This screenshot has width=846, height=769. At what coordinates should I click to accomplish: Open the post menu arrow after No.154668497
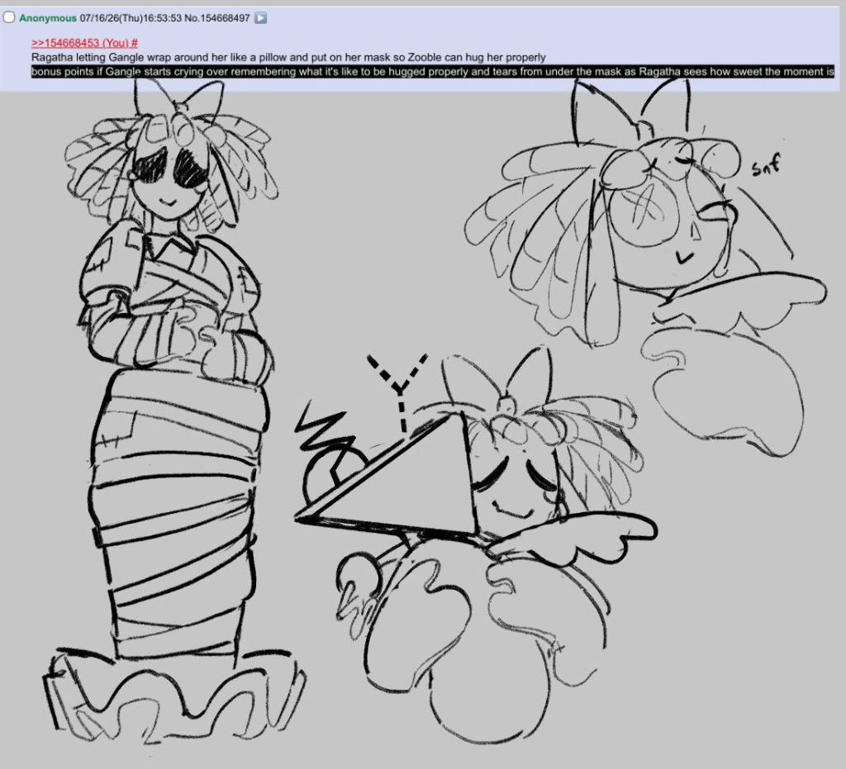tap(260, 18)
